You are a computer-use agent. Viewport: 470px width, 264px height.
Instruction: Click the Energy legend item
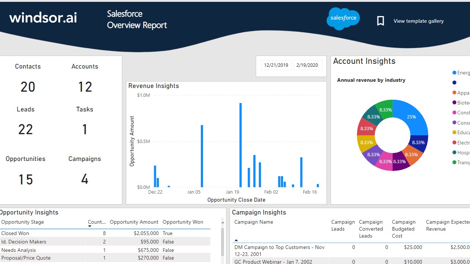461,73
